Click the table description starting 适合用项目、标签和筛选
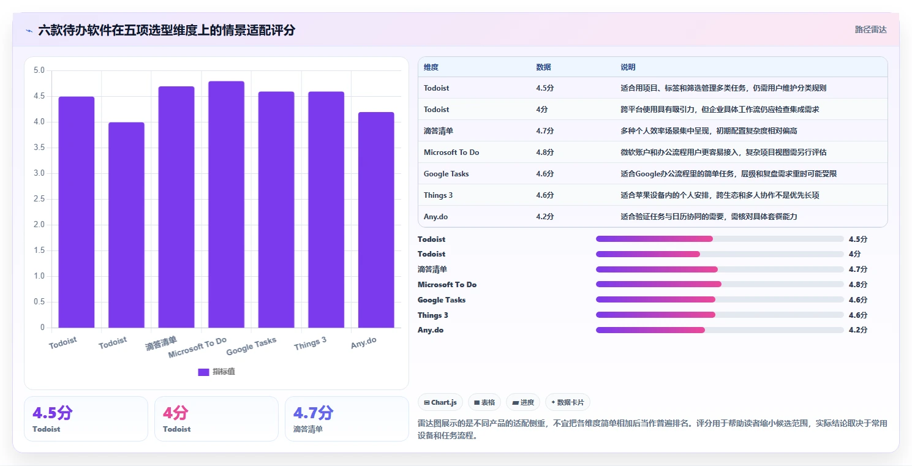Screen dimensions: 912x466 [x=723, y=88]
